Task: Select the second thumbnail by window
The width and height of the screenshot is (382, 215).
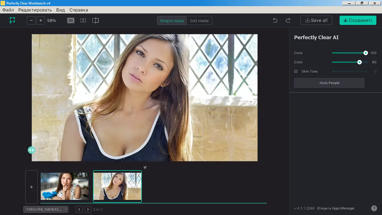Action: pos(117,186)
